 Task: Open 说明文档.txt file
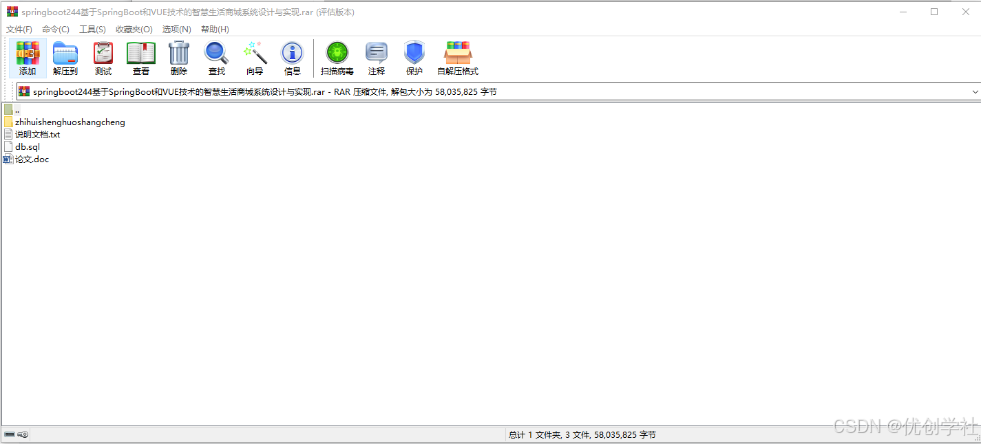[37, 134]
